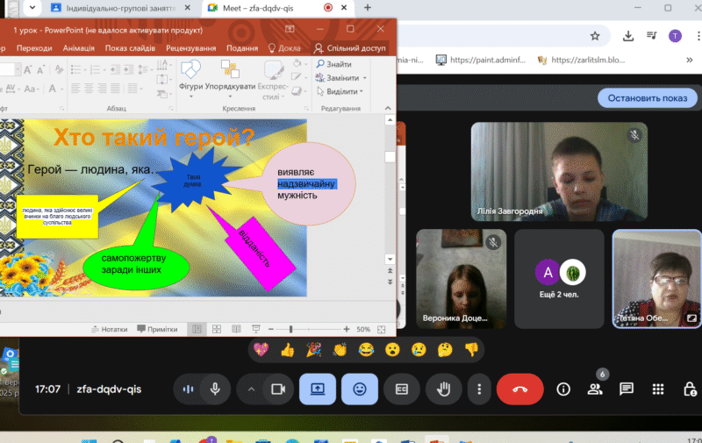Expand audio settings chevron beside camera
Screen dimensions: 702x443
point(251,389)
